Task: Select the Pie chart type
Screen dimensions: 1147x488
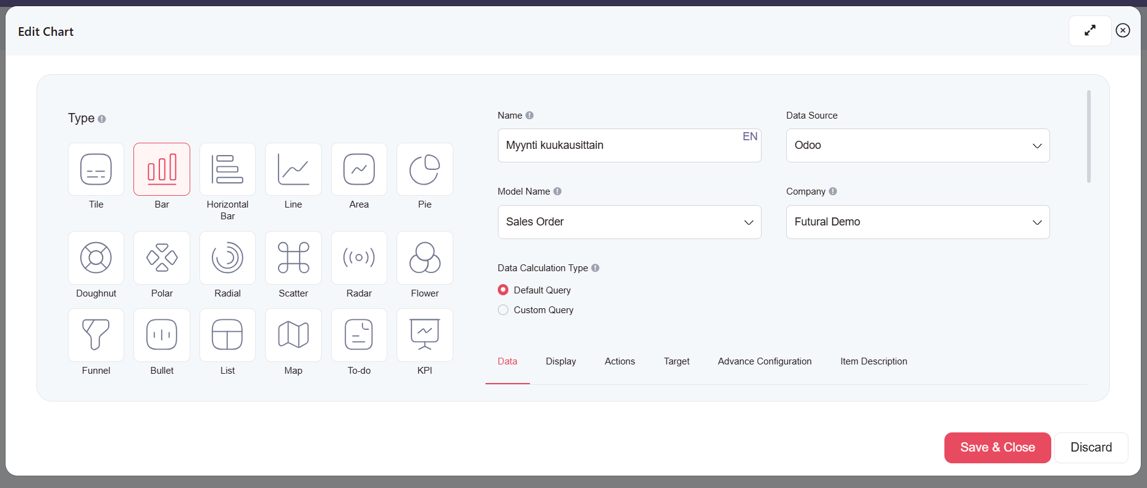Action: (424, 169)
